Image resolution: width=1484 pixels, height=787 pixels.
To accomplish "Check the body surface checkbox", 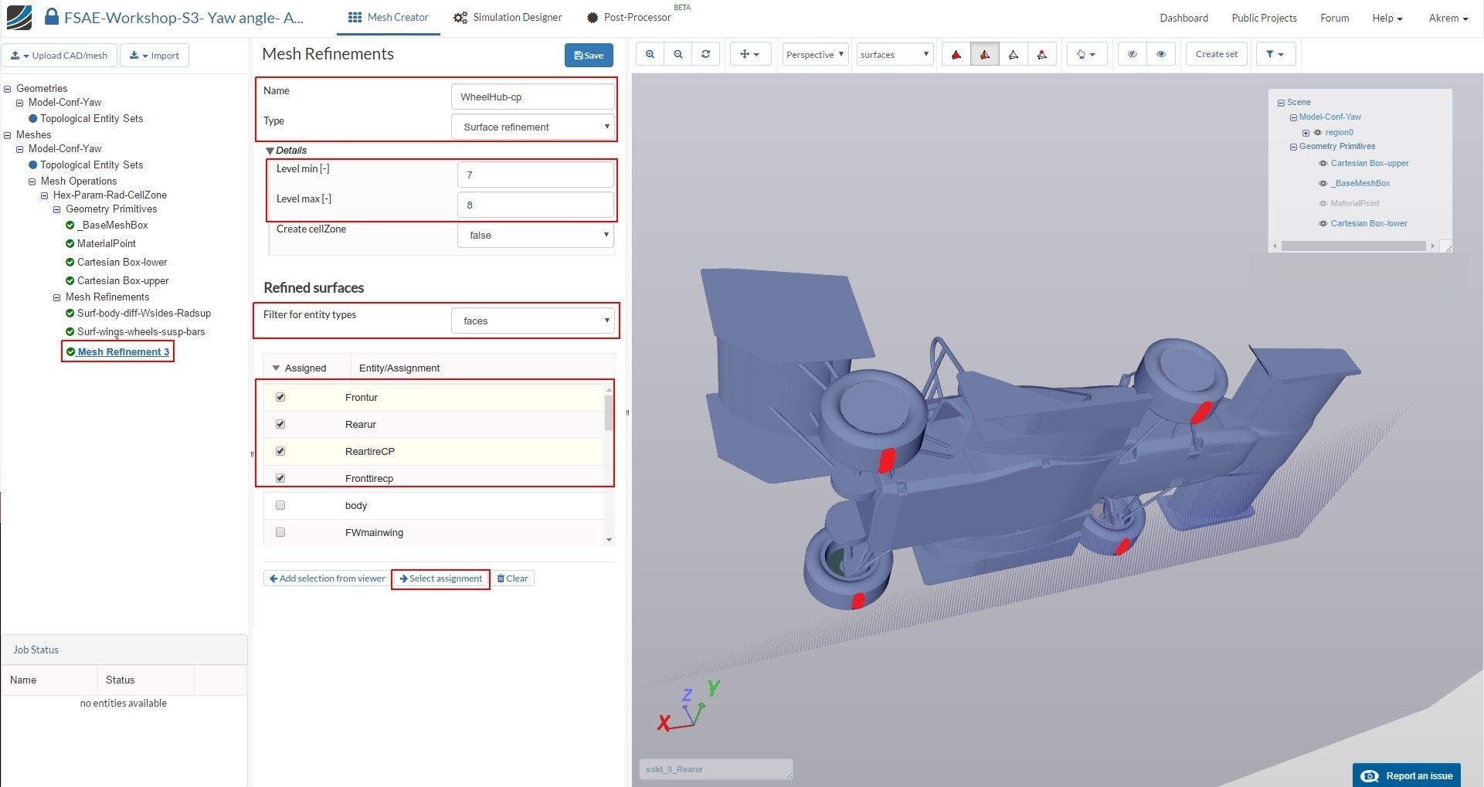I will (280, 505).
